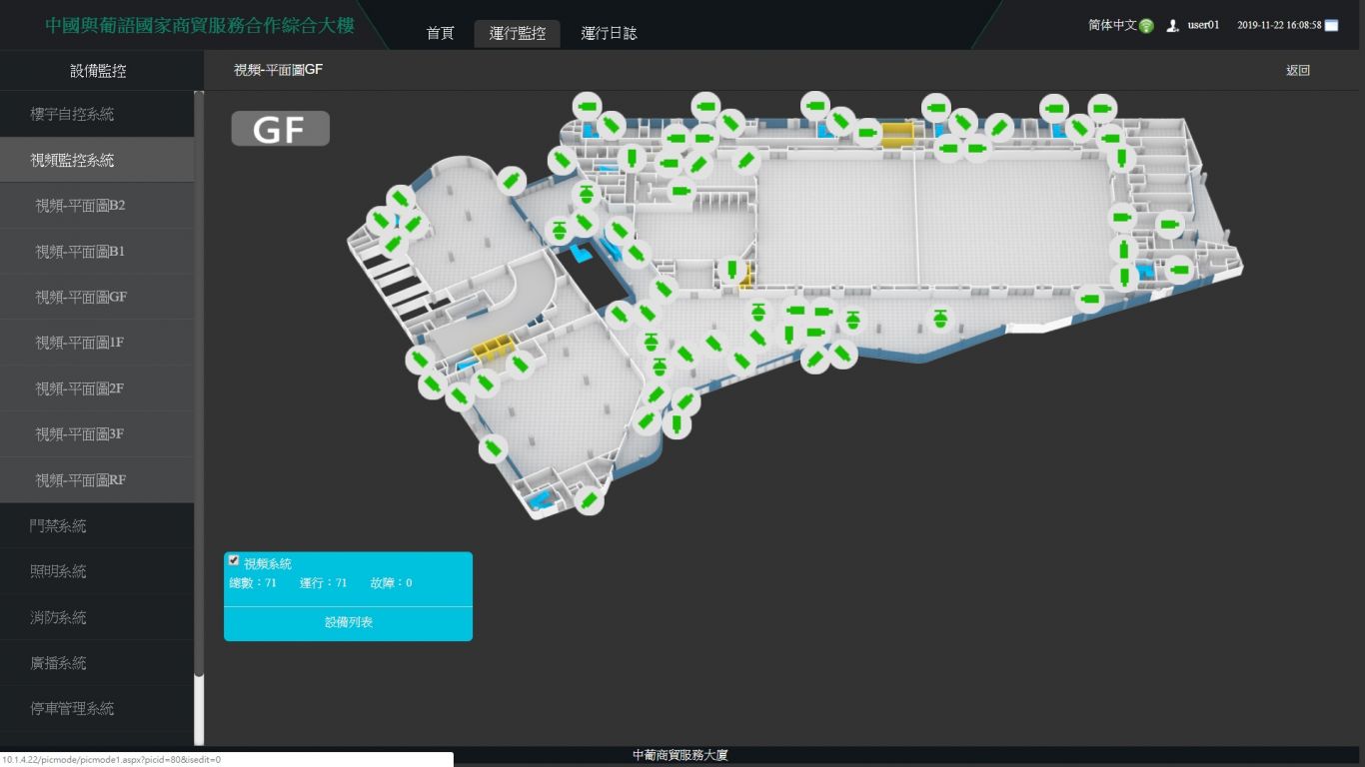Select the leftmost camera icon on the floor plan

pos(380,220)
